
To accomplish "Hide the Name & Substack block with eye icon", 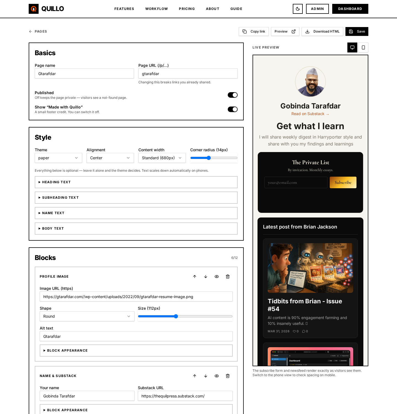I will pyautogui.click(x=217, y=376).
